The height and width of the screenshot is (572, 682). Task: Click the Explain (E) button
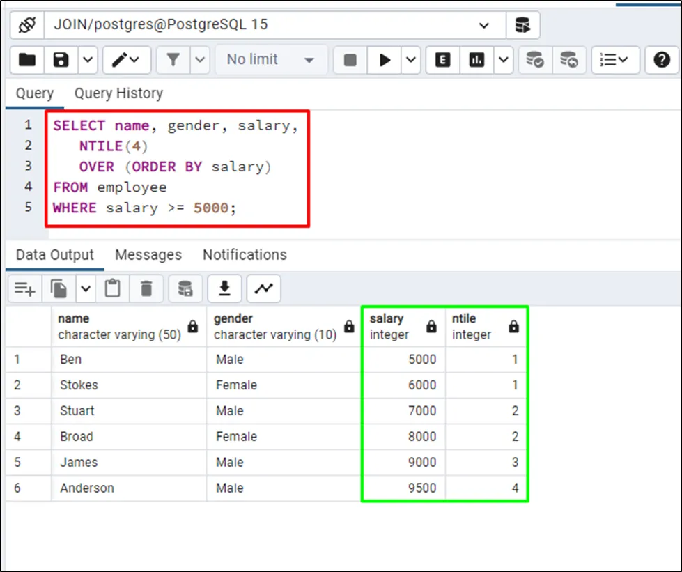[442, 60]
